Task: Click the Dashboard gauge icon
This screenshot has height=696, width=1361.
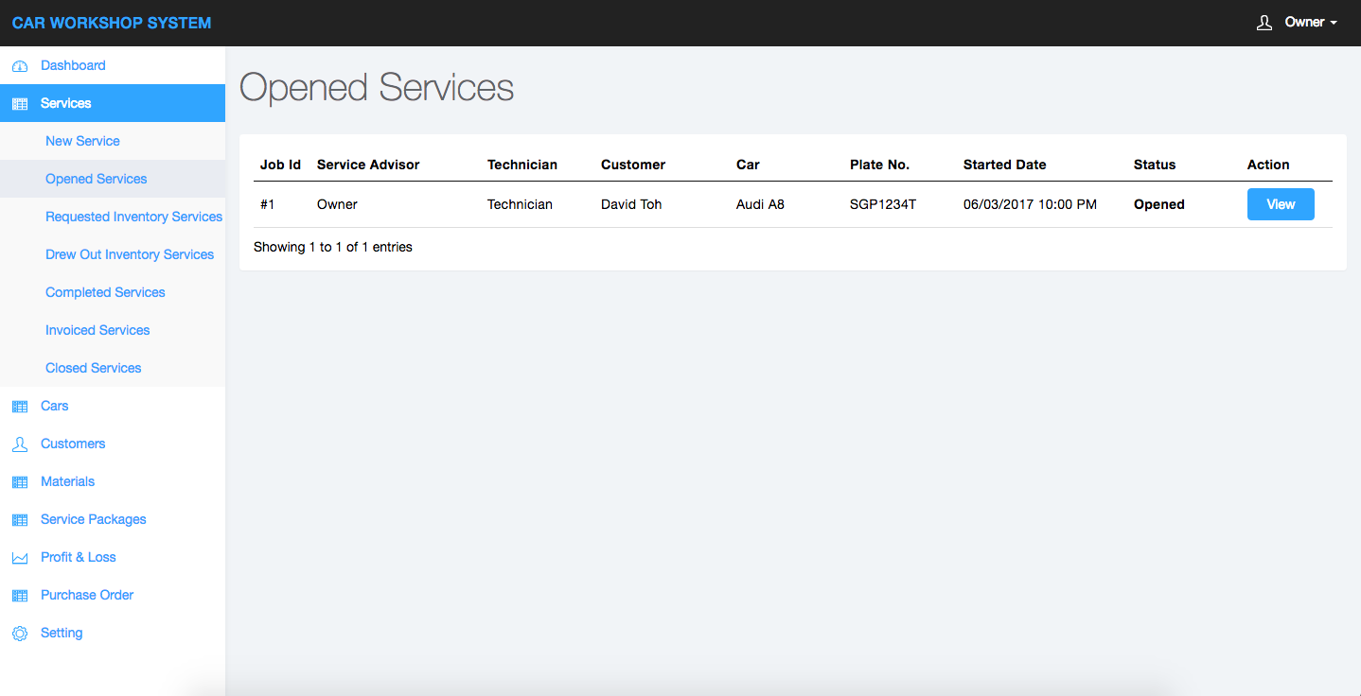Action: pyautogui.click(x=20, y=66)
